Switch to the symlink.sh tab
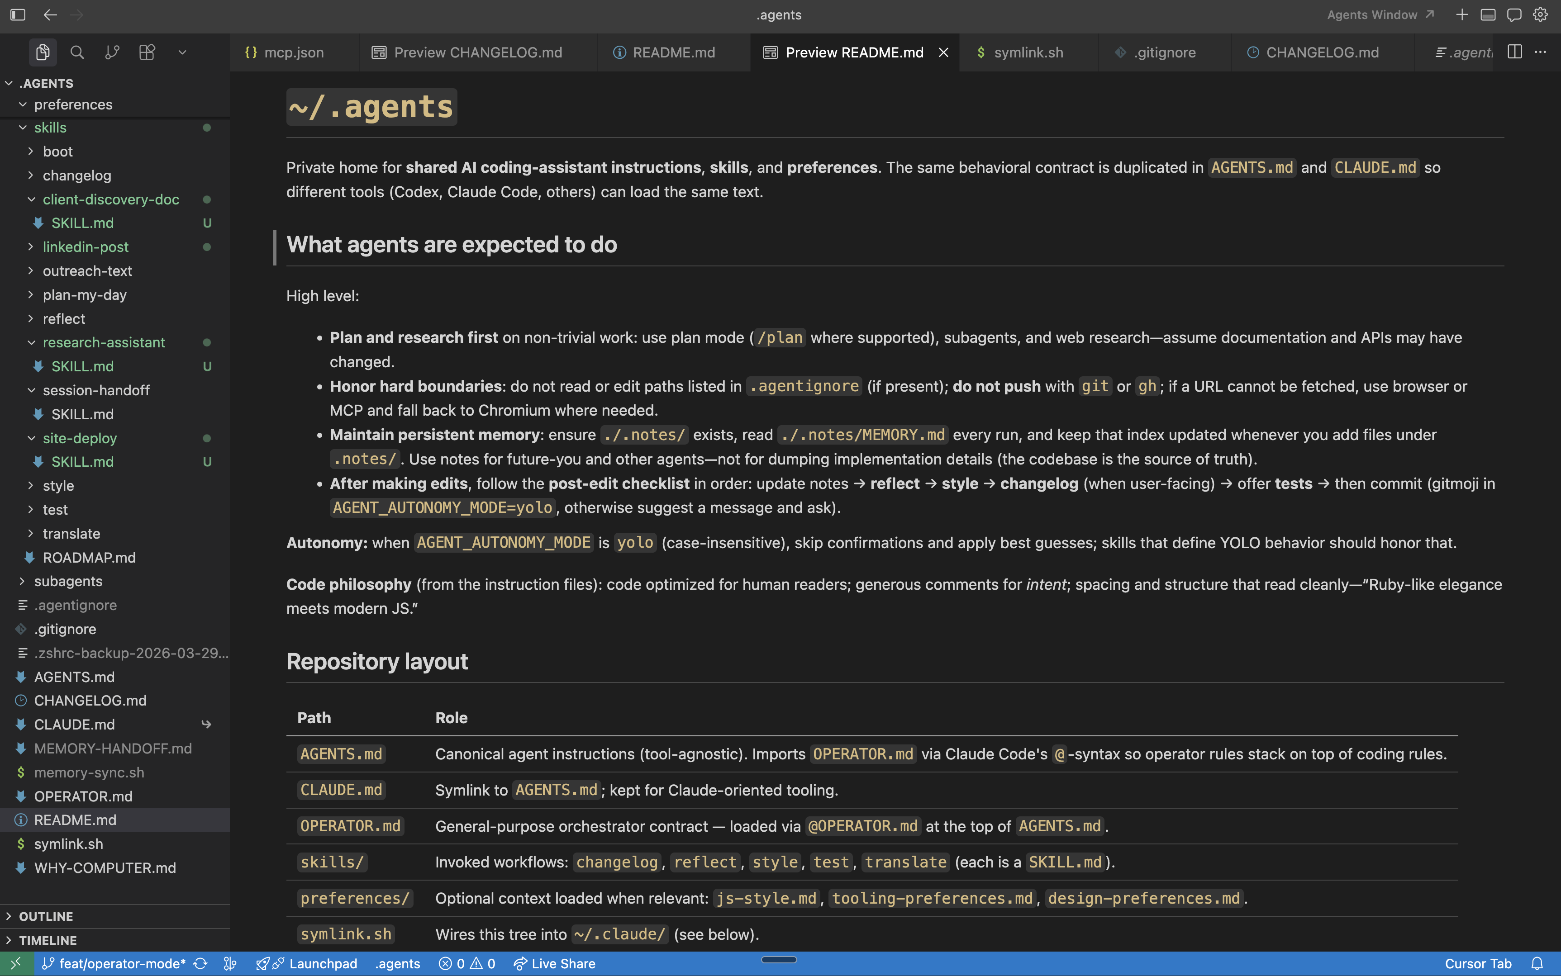1561x976 pixels. point(1028,52)
